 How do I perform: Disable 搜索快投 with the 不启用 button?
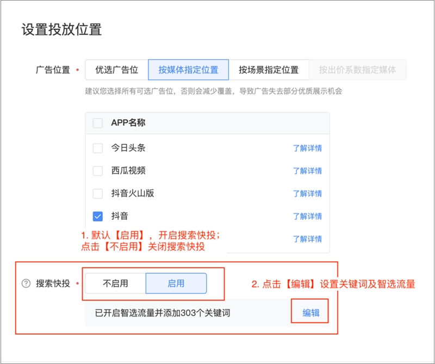(x=115, y=283)
